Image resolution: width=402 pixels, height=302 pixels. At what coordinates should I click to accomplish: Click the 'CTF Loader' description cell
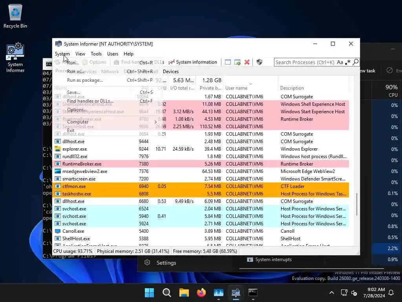(292, 186)
